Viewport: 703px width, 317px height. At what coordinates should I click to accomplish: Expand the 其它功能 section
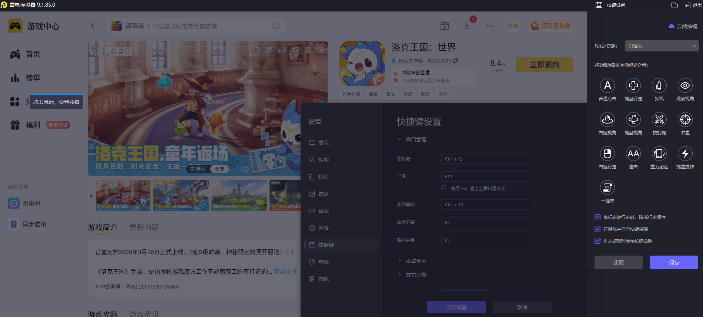[x=412, y=275]
